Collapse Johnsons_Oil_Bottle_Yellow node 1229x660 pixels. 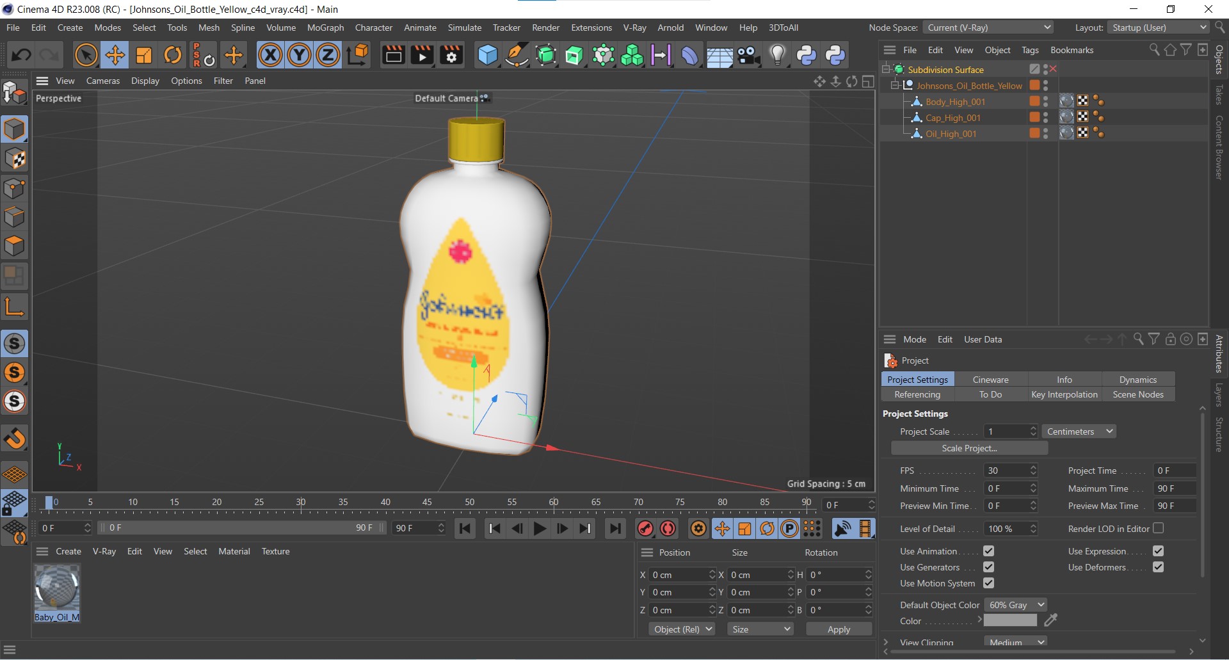(896, 85)
